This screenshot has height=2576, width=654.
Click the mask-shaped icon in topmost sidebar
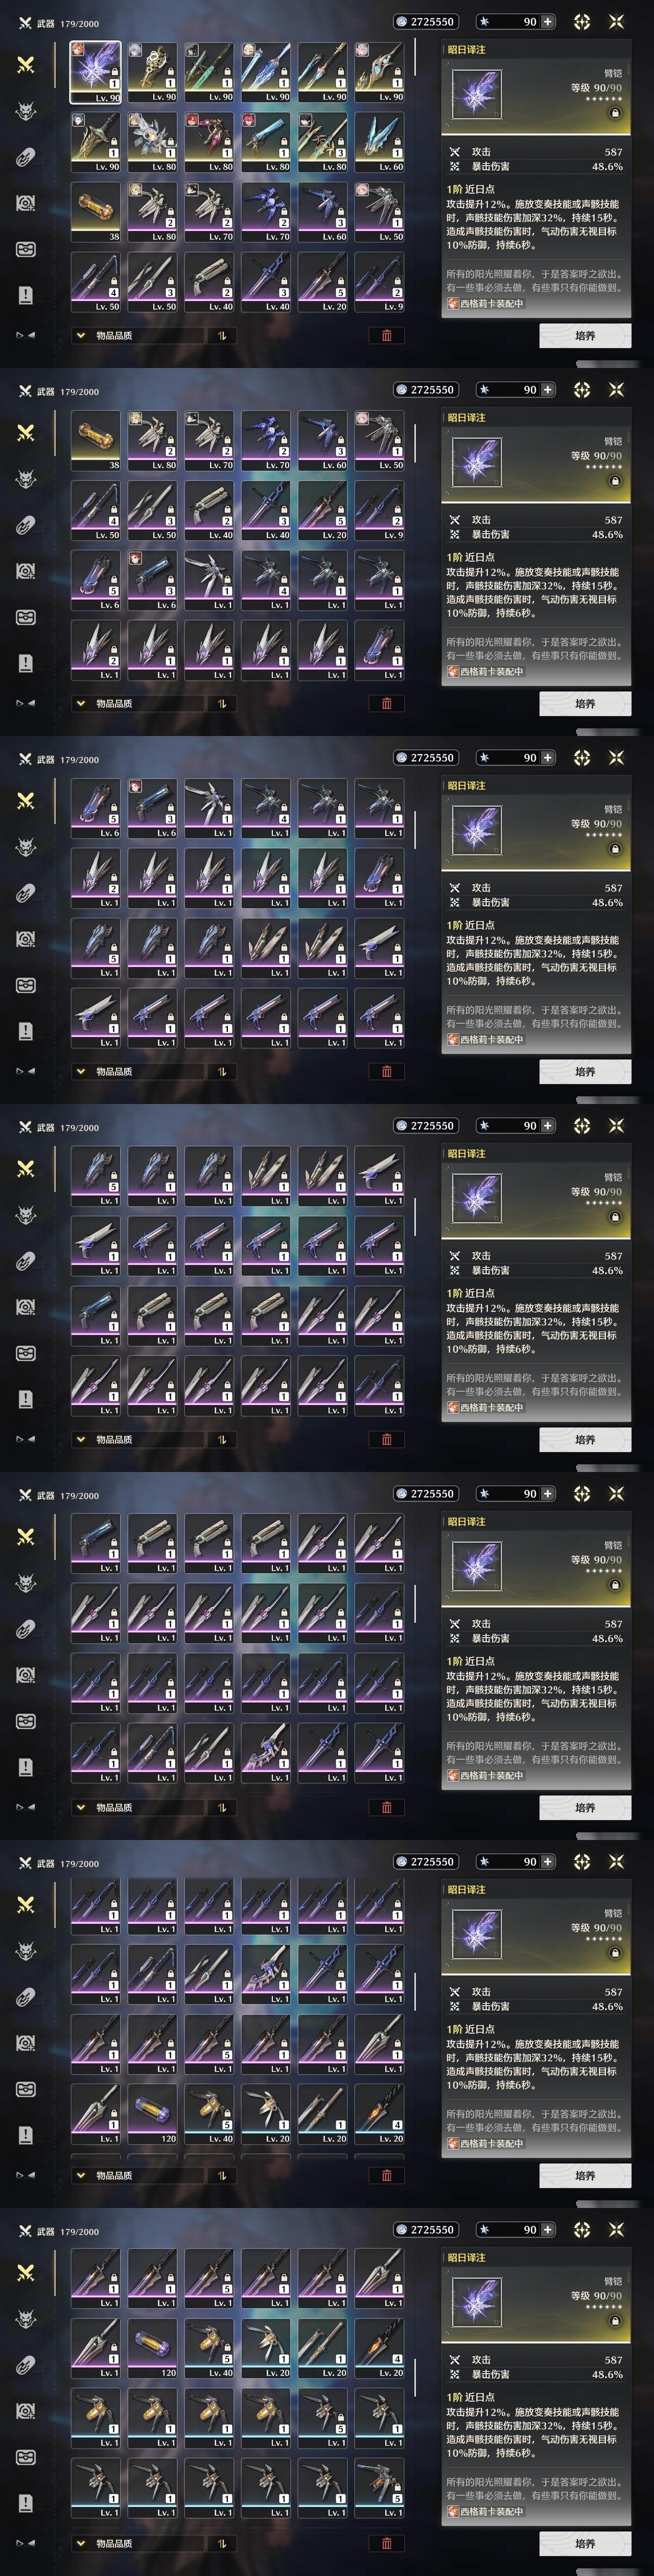[26, 248]
